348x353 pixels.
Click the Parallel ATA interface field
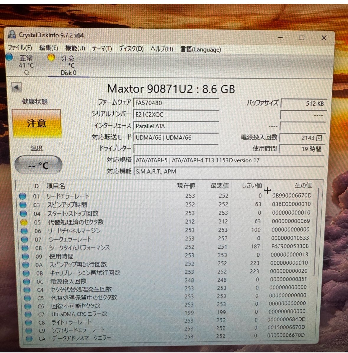pyautogui.click(x=176, y=126)
